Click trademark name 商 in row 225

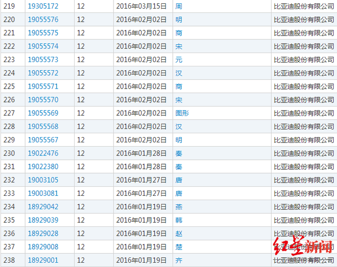coord(179,86)
